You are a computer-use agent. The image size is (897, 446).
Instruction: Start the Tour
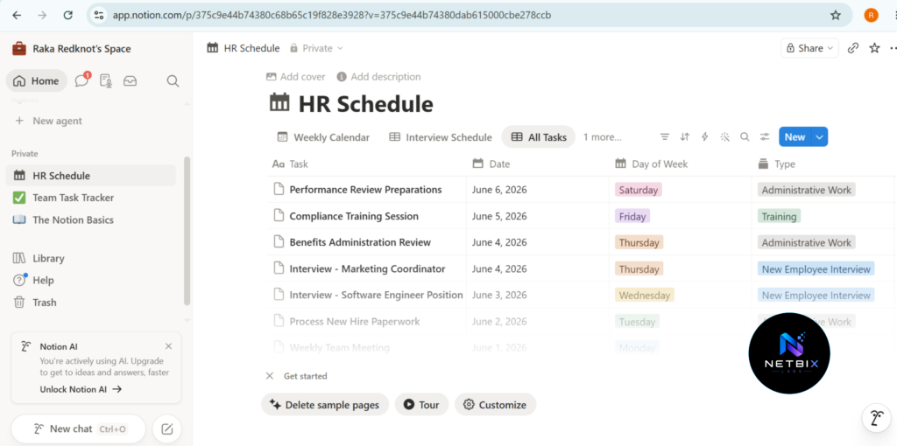[x=421, y=405]
